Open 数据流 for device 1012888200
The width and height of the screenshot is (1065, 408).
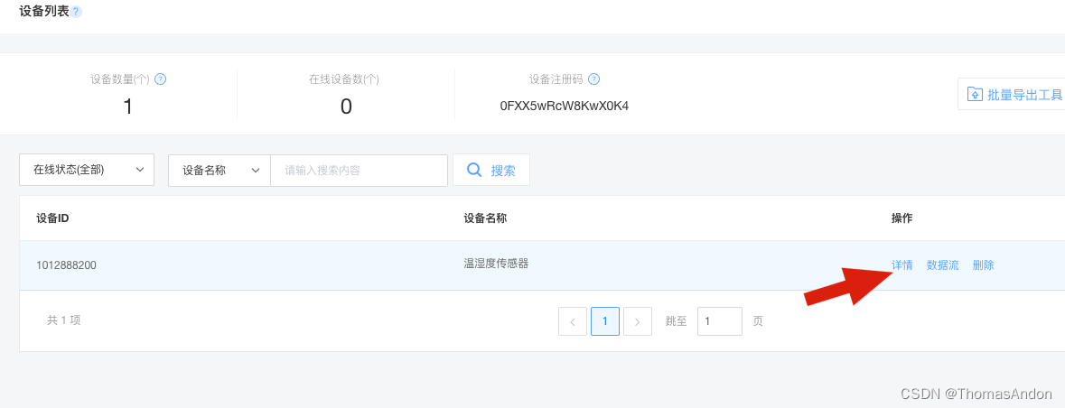click(943, 264)
